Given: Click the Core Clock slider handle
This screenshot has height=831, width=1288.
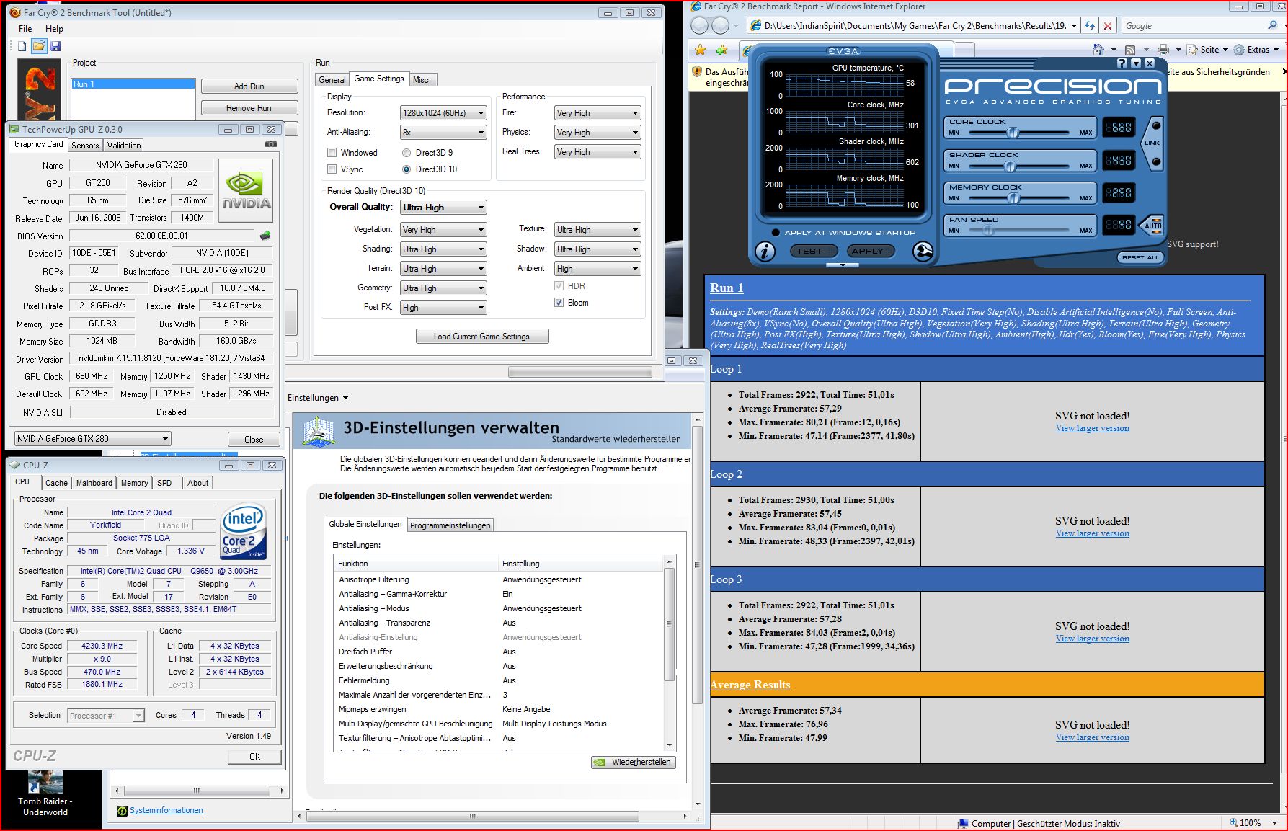Looking at the screenshot, I should 1013,133.
